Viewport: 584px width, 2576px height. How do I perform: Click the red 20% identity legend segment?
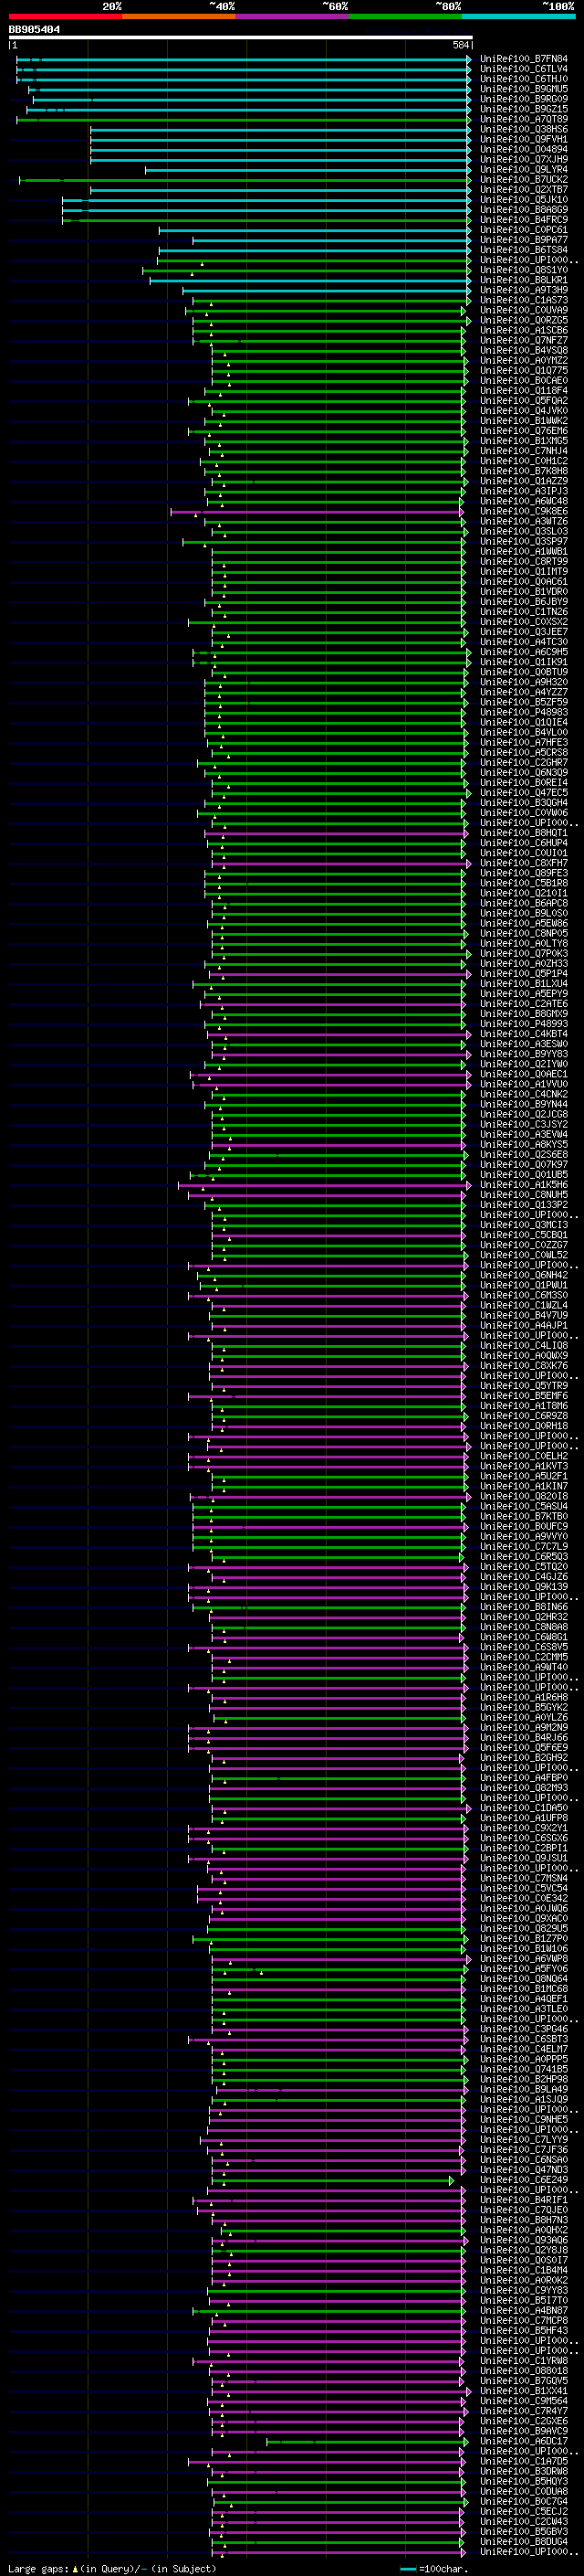[65, 16]
